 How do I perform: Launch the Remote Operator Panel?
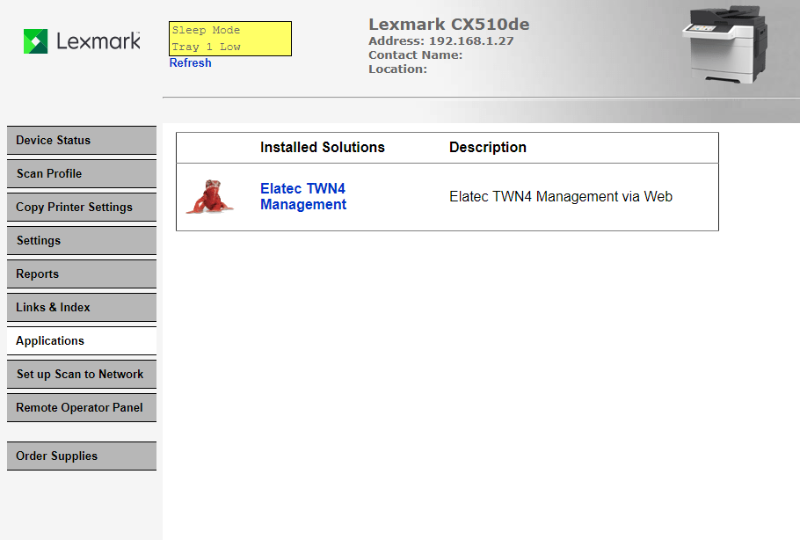coord(82,408)
